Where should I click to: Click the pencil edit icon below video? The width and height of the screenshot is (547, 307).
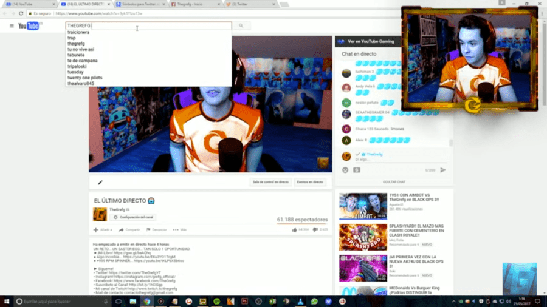pyautogui.click(x=100, y=183)
